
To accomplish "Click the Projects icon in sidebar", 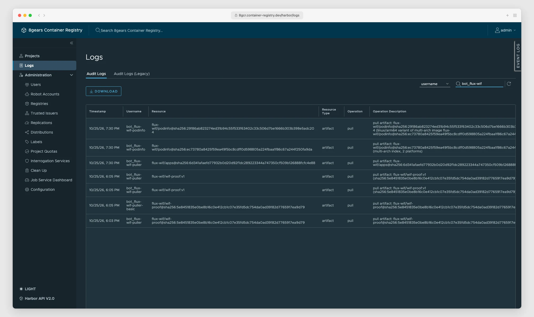I will (21, 56).
